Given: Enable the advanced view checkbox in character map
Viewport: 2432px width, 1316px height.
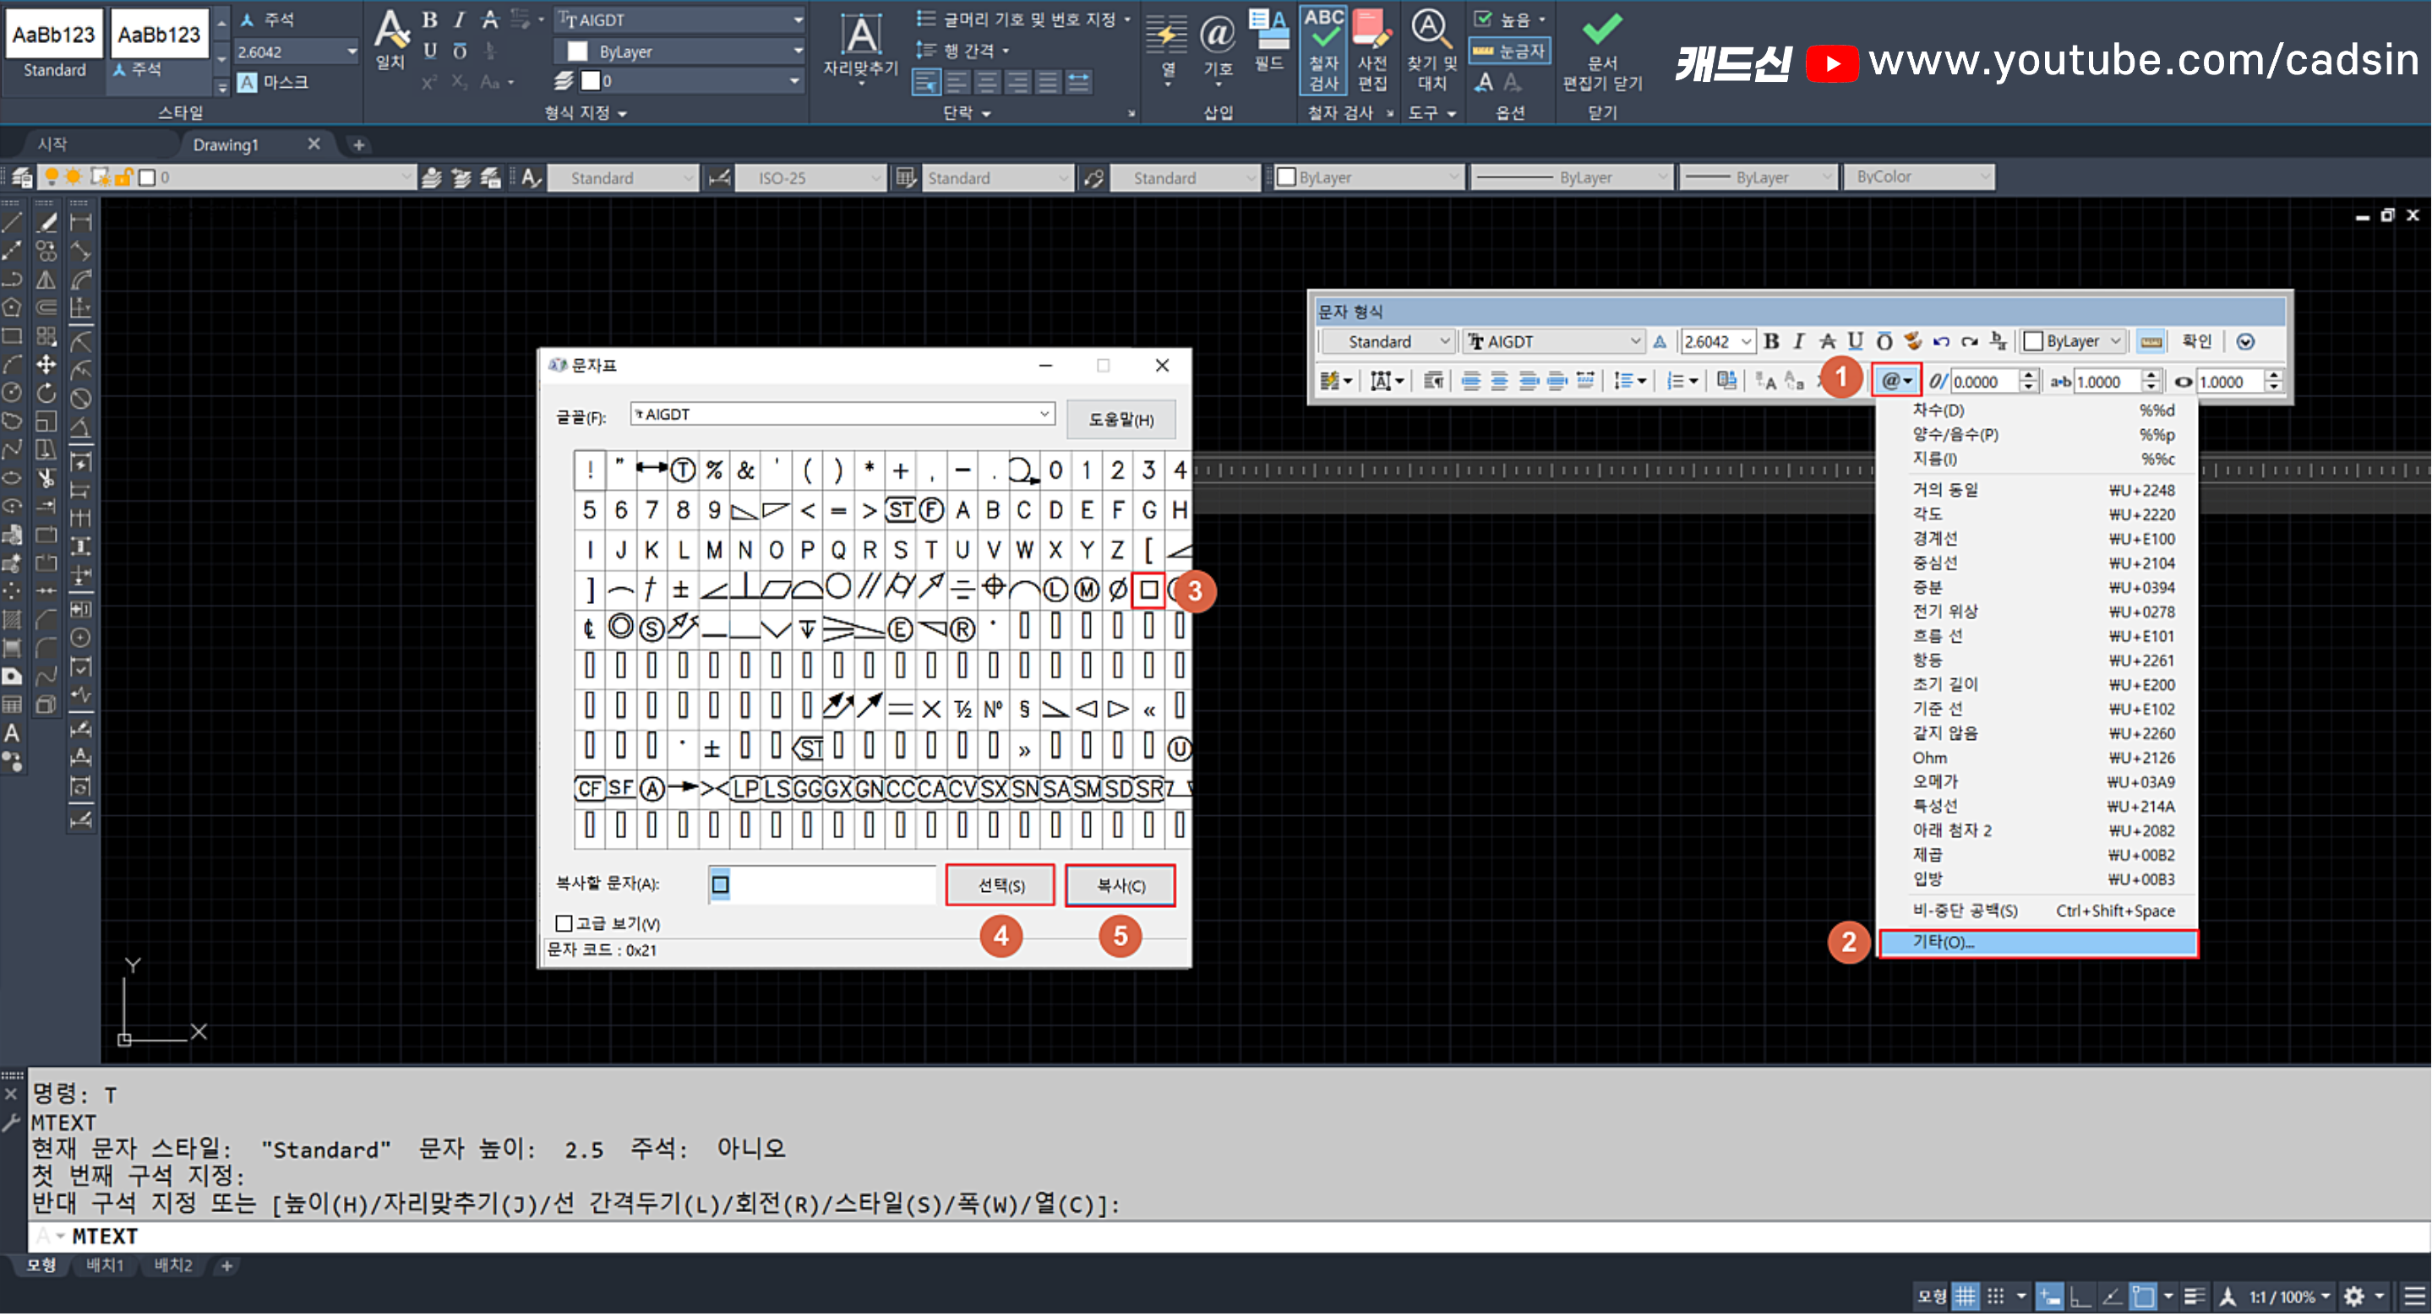Looking at the screenshot, I should pyautogui.click(x=564, y=923).
